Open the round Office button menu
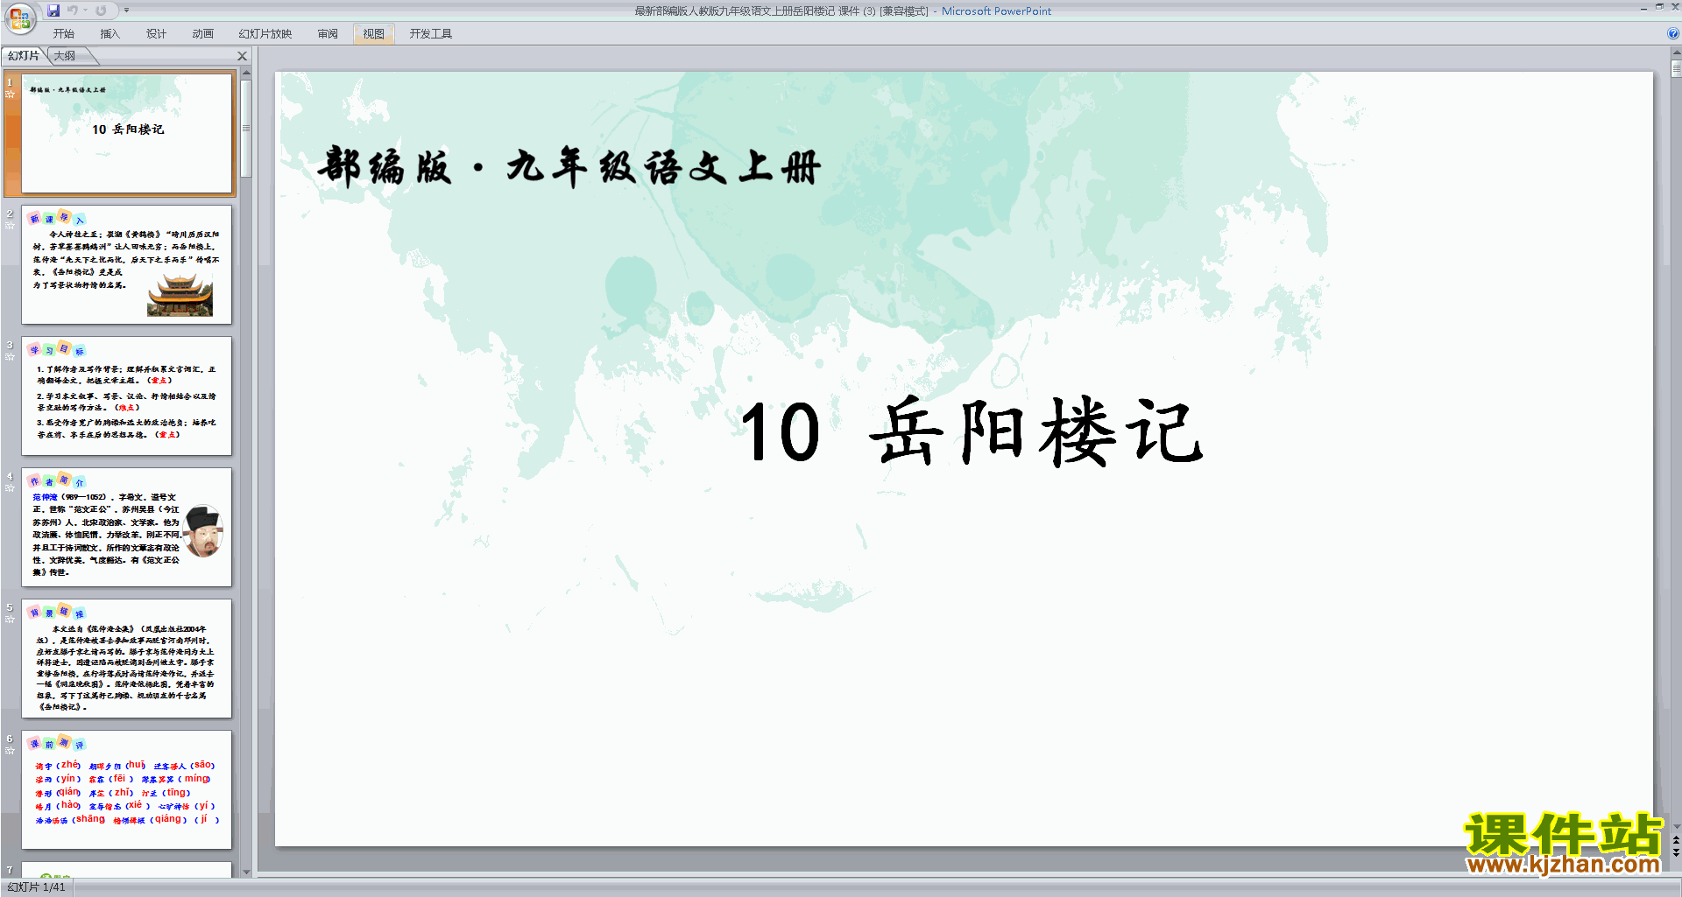The width and height of the screenshot is (1682, 897). 20,18
